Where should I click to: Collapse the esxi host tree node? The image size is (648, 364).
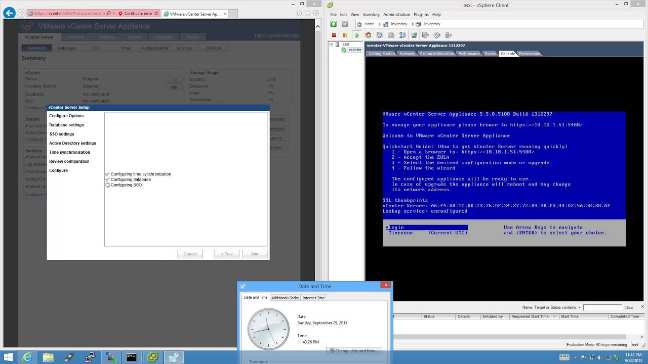click(331, 44)
